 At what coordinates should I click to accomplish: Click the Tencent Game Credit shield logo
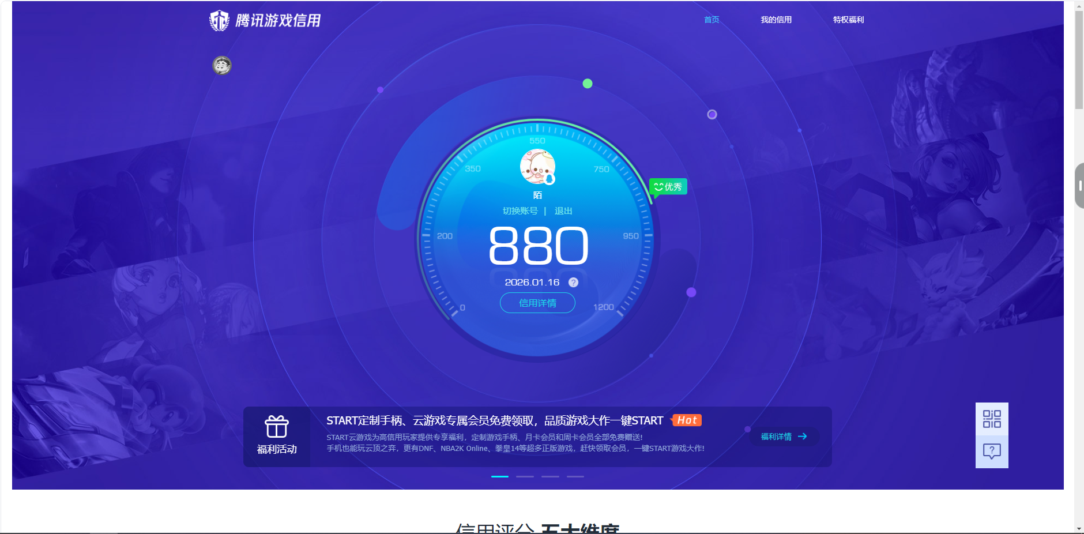219,21
